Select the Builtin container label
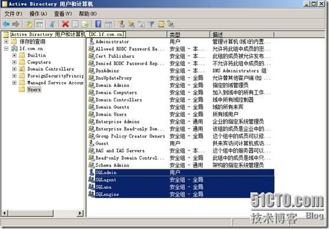The height and width of the screenshot is (229, 329). 37,55
